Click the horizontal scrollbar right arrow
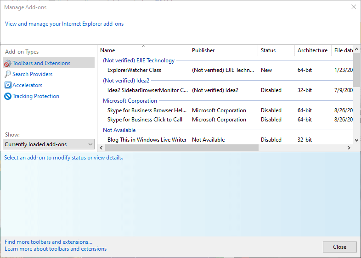Viewport: 361px width, 258px height. (349, 148)
